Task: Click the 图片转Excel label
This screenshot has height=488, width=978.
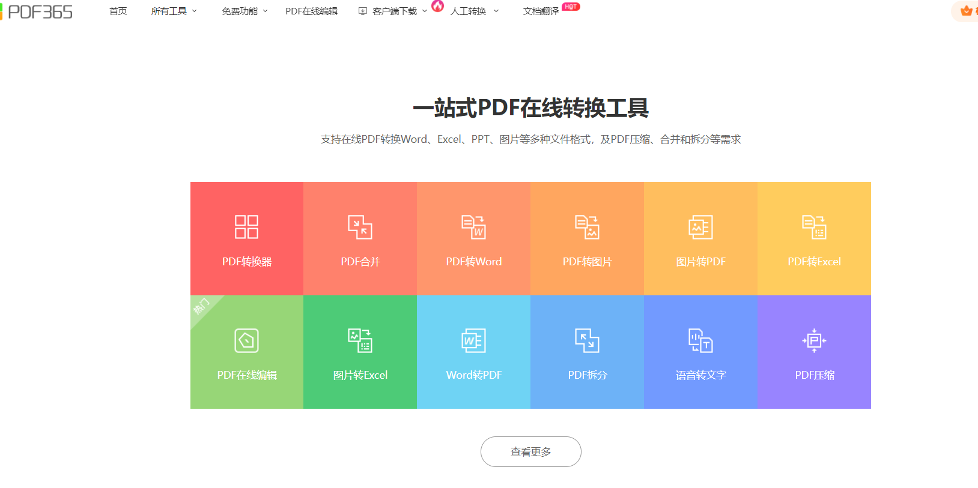Action: 360,375
